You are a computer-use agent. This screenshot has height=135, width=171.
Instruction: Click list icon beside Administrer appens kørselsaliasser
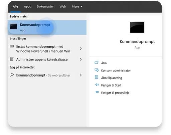(12, 59)
